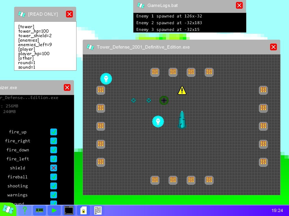The image size is (289, 216).
Task: Click log line 'Enemy 2 spawned at -32x183'
Action: tap(169, 23)
